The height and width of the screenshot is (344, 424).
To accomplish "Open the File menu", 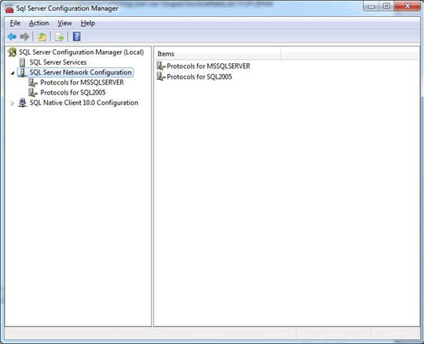I will 15,23.
